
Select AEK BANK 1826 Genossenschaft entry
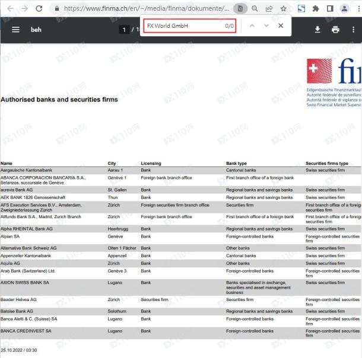33,197
